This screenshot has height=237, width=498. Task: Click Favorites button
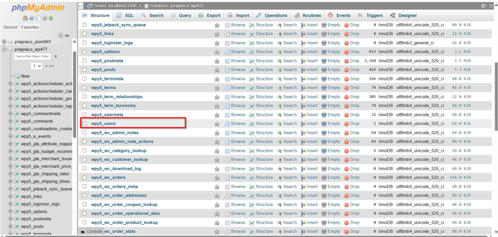30,27
